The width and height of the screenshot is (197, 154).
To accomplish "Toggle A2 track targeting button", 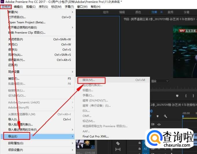I will pyautogui.click(x=145, y=149).
